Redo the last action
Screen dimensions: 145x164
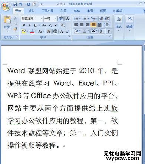pos(29,4)
